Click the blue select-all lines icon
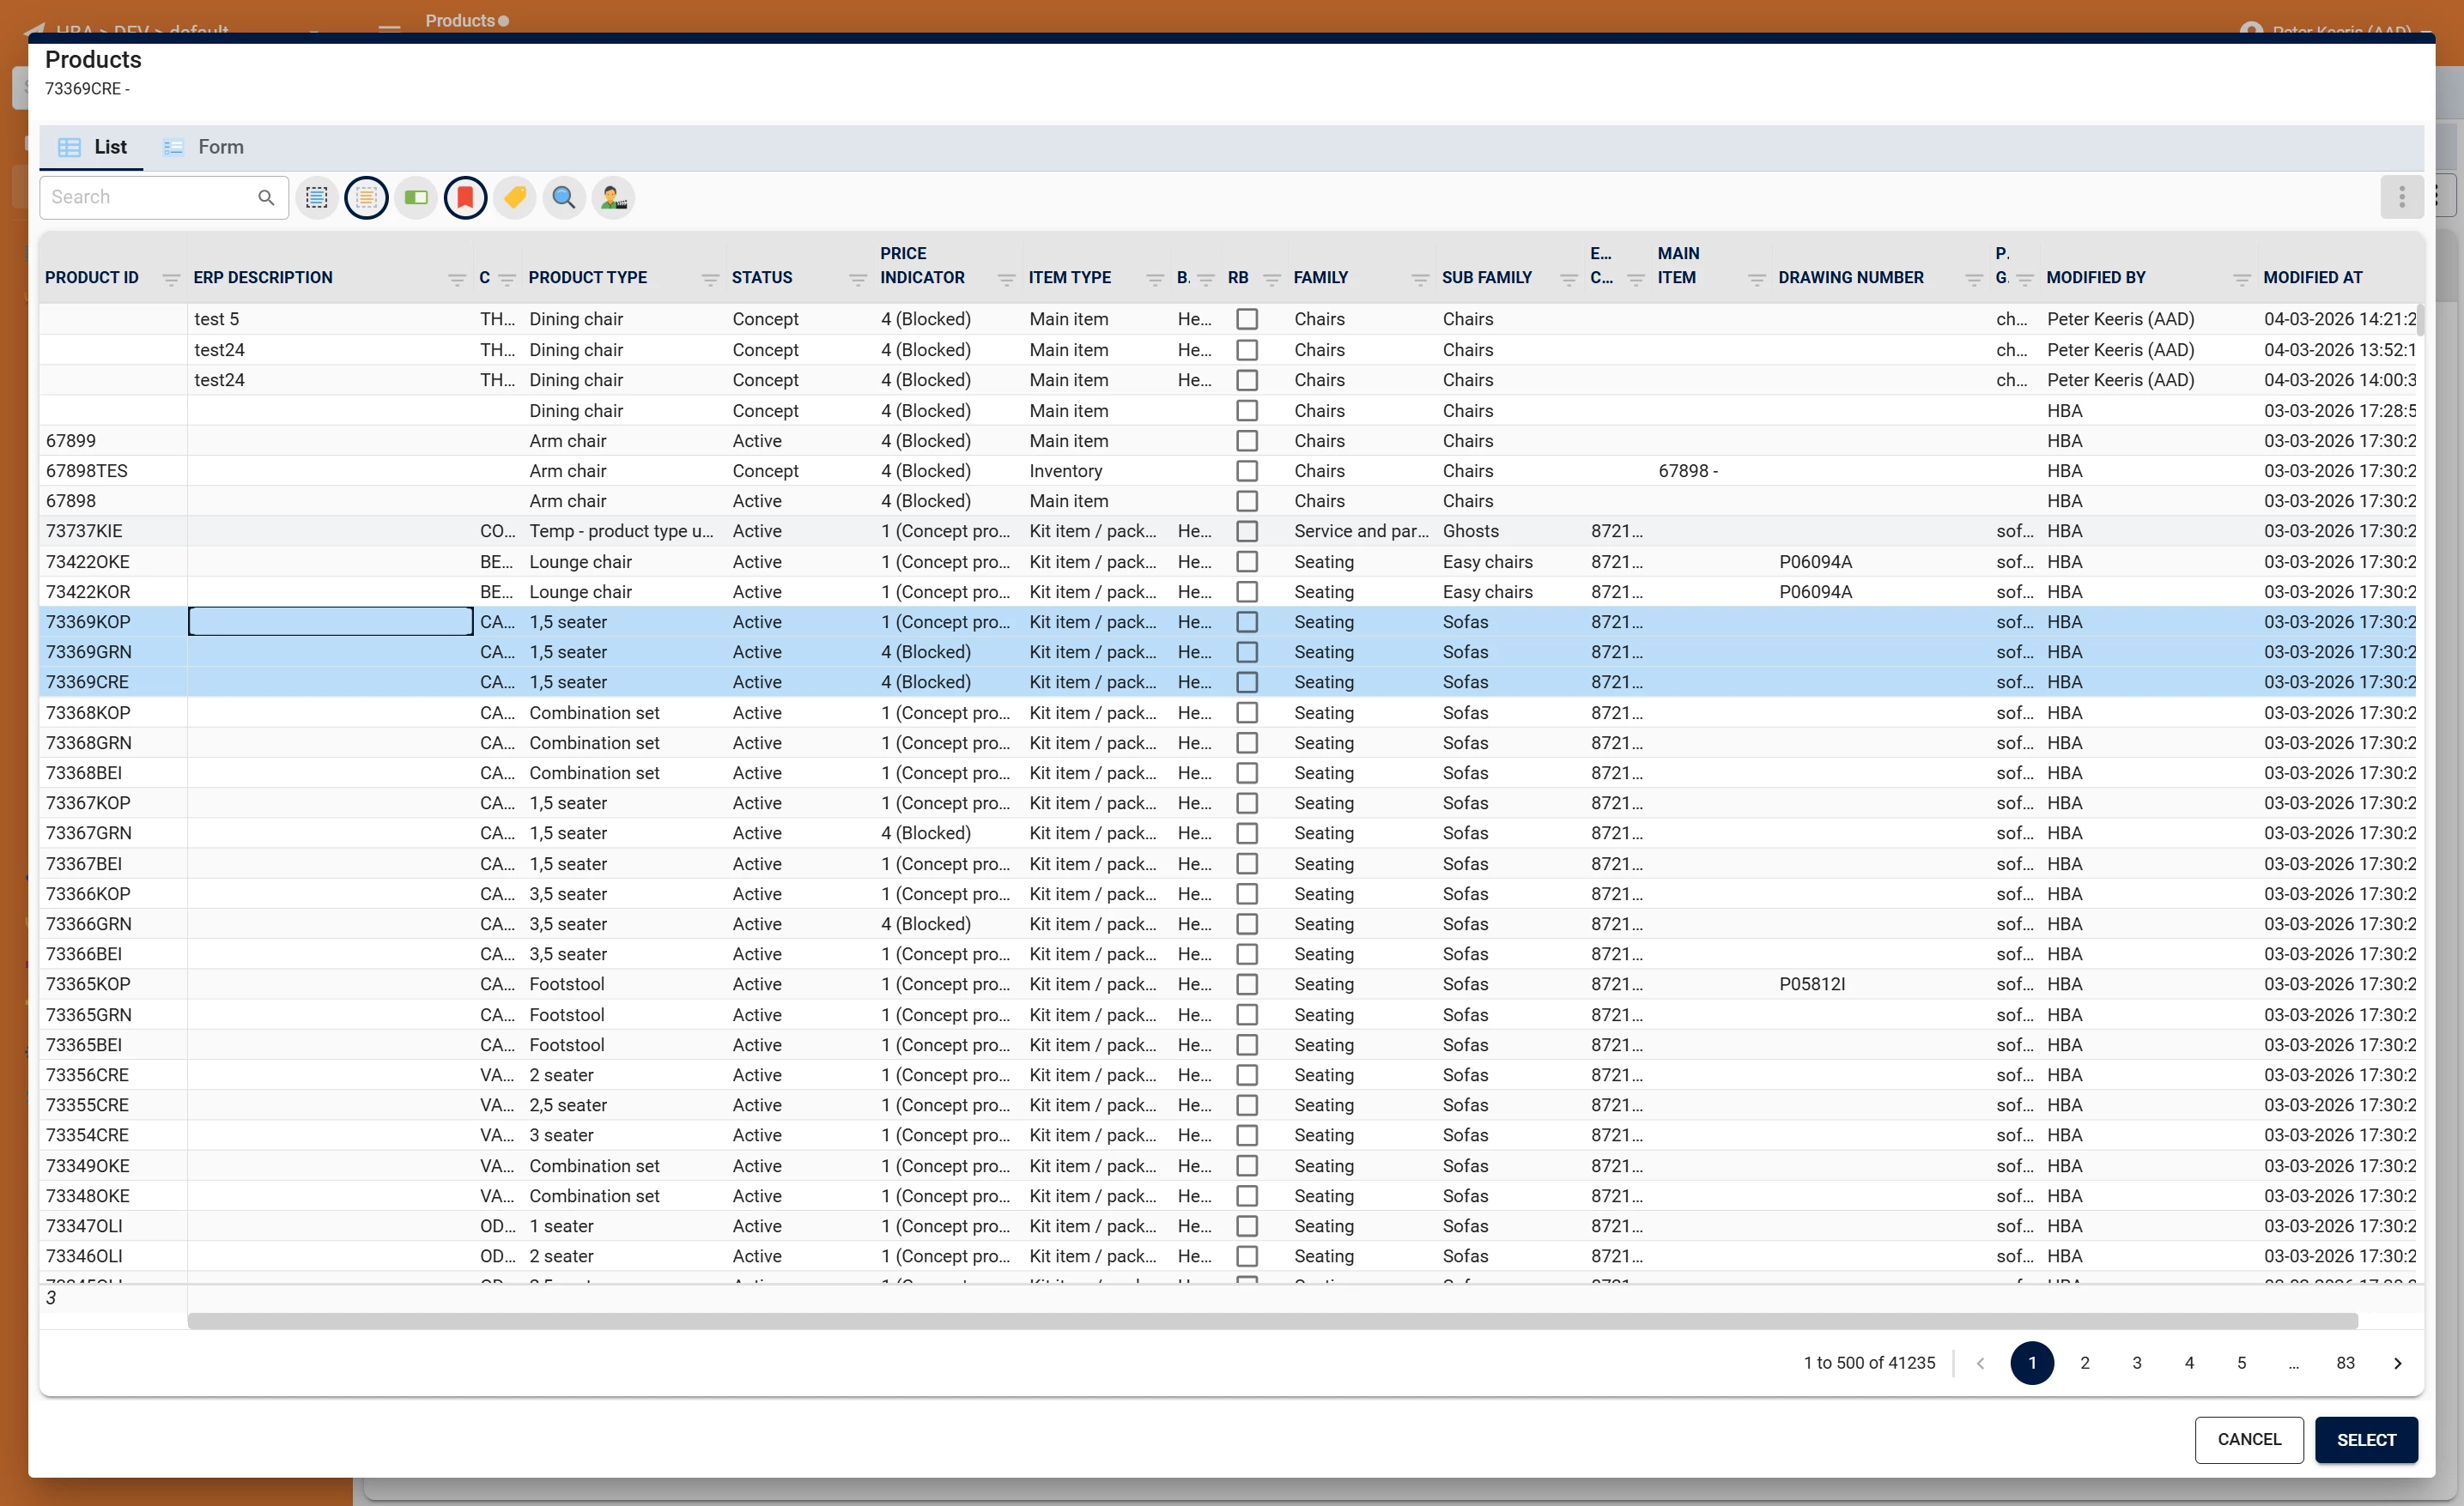Viewport: 2464px width, 1506px height. click(x=317, y=198)
